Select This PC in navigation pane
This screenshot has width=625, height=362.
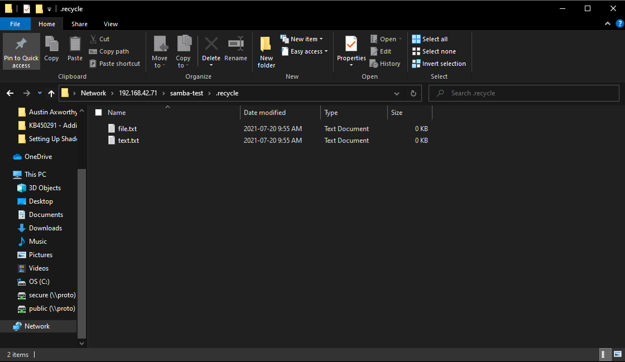30,175
